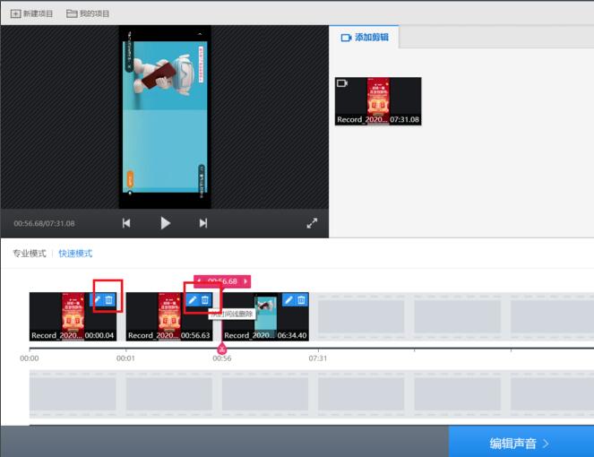Switch to 专业模式 professional mode
The image size is (594, 457).
[x=30, y=254]
